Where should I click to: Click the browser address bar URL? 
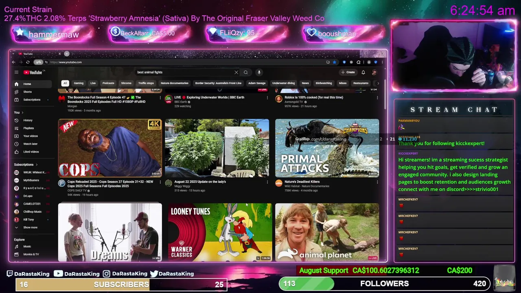[x=66, y=62]
